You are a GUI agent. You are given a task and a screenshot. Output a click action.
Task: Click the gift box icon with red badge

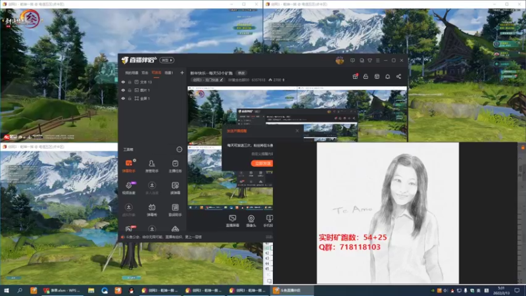pos(355,76)
